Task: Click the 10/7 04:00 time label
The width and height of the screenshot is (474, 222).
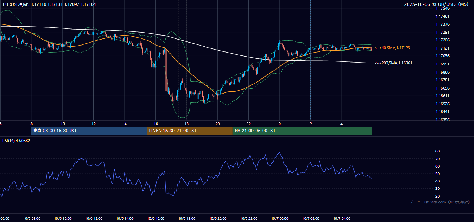Action: [342, 219]
